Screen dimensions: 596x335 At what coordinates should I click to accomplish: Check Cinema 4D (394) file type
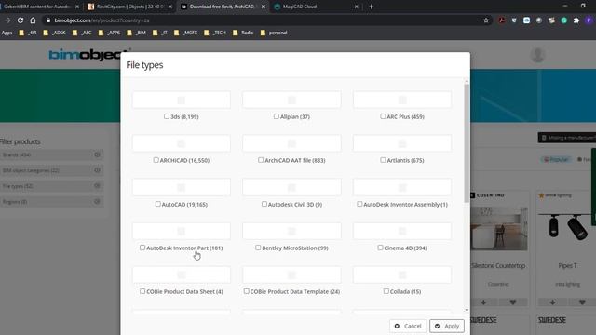coord(380,248)
